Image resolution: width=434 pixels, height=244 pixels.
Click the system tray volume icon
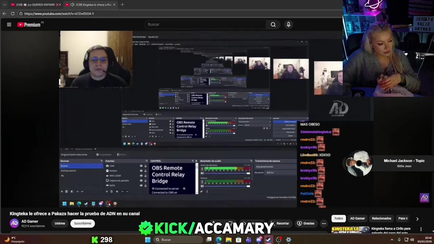412,240
